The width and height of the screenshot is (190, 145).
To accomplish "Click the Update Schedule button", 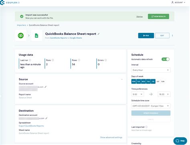I will tap(151, 113).
